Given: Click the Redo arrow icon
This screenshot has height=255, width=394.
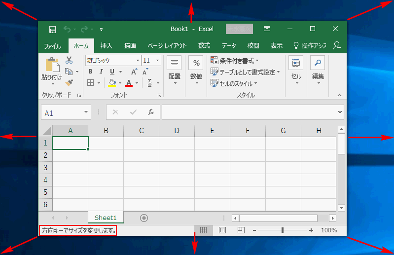Looking at the screenshot, I should click(x=84, y=30).
